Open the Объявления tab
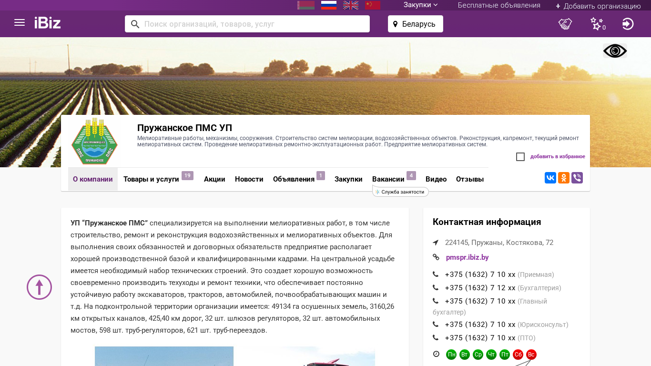651x366 pixels. click(x=294, y=179)
